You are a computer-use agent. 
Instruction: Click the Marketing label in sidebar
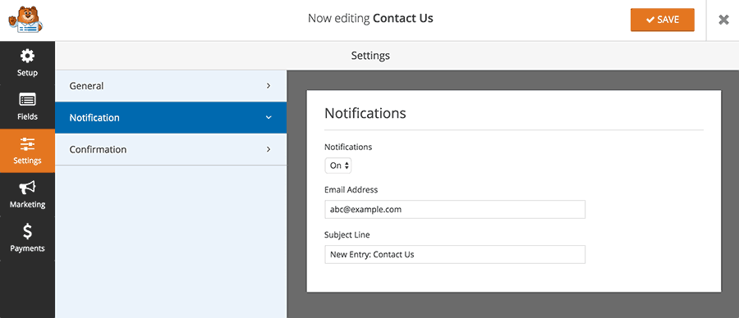pos(27,205)
